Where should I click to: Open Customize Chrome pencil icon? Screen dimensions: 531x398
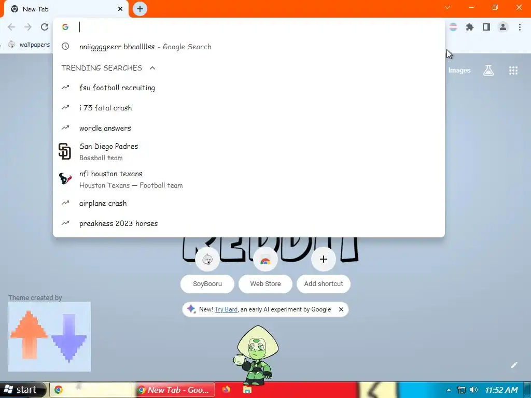514,364
